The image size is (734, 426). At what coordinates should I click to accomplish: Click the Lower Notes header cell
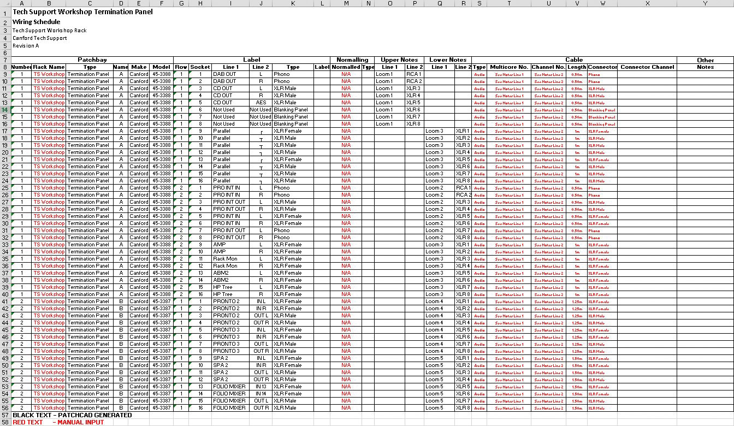pyautogui.click(x=448, y=60)
